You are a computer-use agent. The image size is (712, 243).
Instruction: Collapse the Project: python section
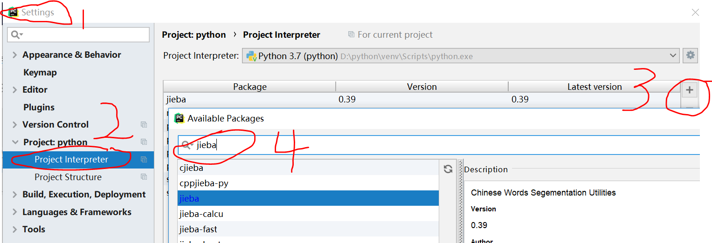point(15,142)
